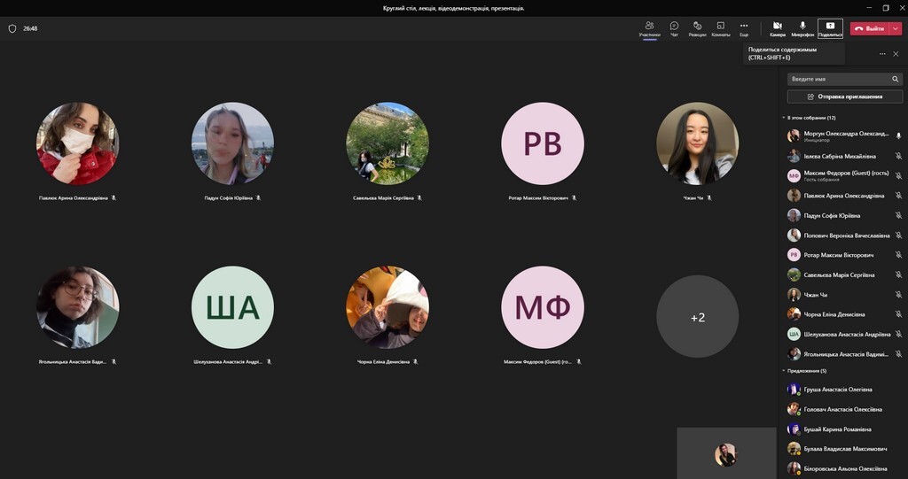Image resolution: width=908 pixels, height=479 pixels.
Task: Open the dropdown arrow next to Выйти
Action: pyautogui.click(x=896, y=28)
